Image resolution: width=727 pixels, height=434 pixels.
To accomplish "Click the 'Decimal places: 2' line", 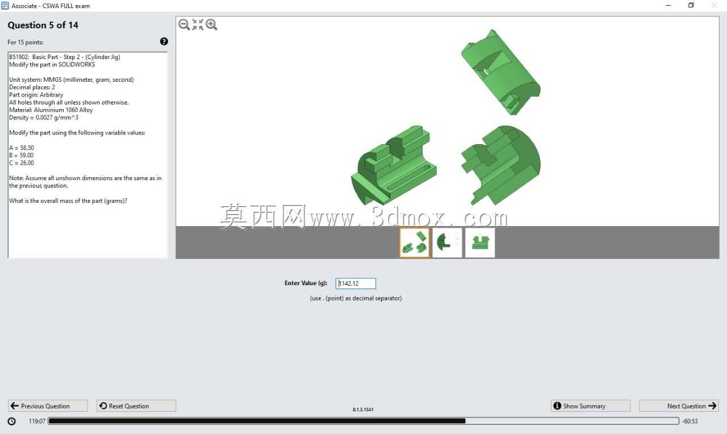I will [x=32, y=87].
